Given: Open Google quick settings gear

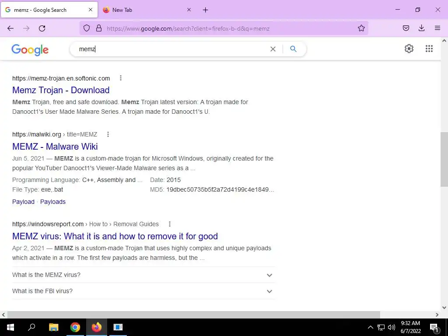Looking at the screenshot, I should (x=409, y=49).
